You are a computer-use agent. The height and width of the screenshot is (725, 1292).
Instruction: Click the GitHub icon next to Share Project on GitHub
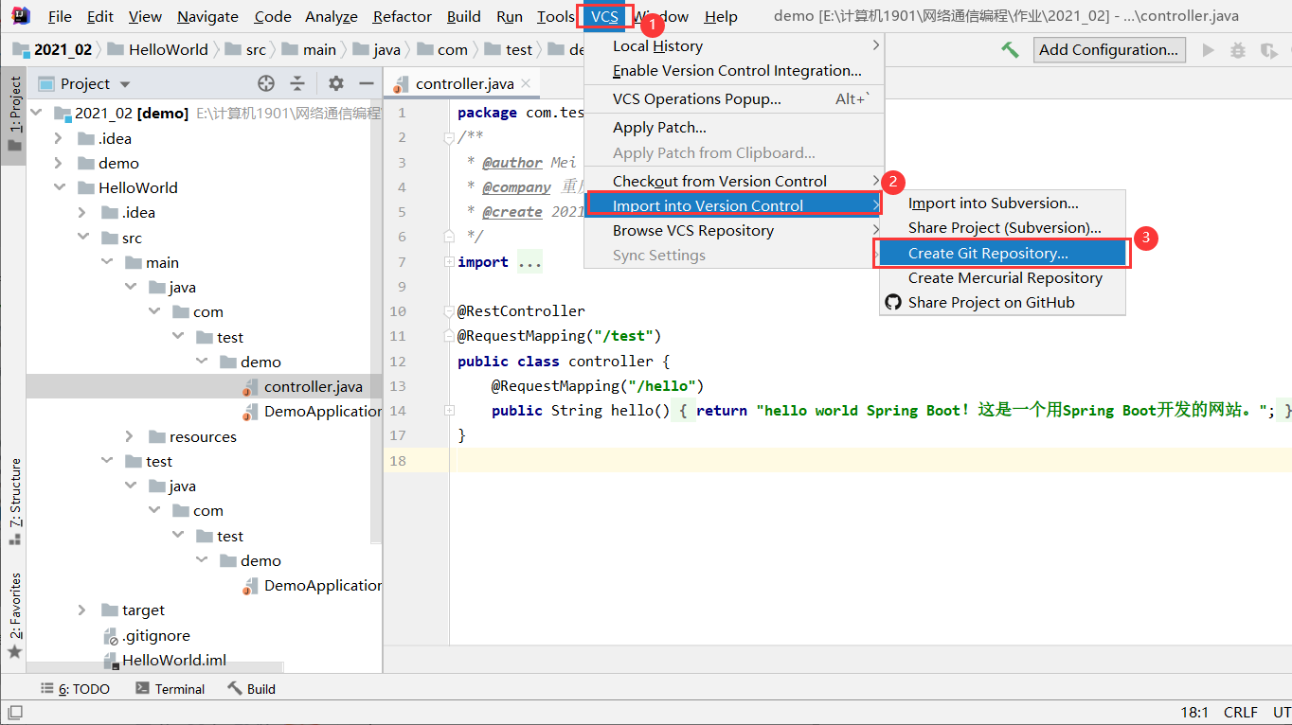click(892, 303)
